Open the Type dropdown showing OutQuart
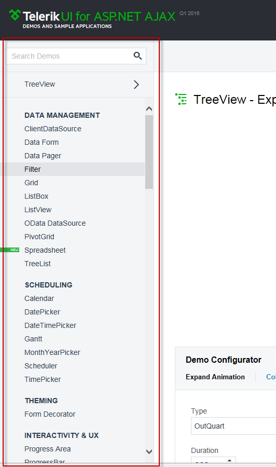 (233, 426)
